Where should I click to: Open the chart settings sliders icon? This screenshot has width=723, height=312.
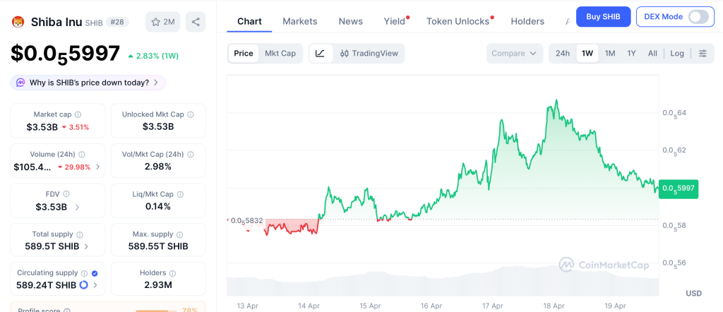pyautogui.click(x=703, y=53)
